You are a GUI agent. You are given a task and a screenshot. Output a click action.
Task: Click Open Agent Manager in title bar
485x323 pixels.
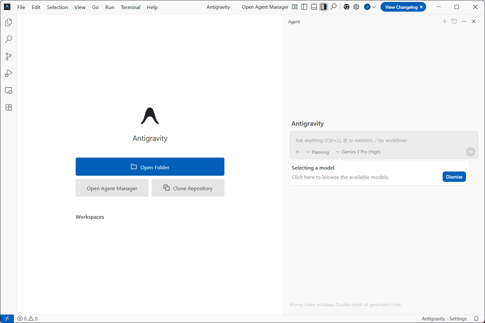click(265, 7)
